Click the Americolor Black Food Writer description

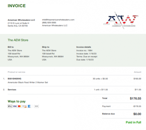point(28,82)
